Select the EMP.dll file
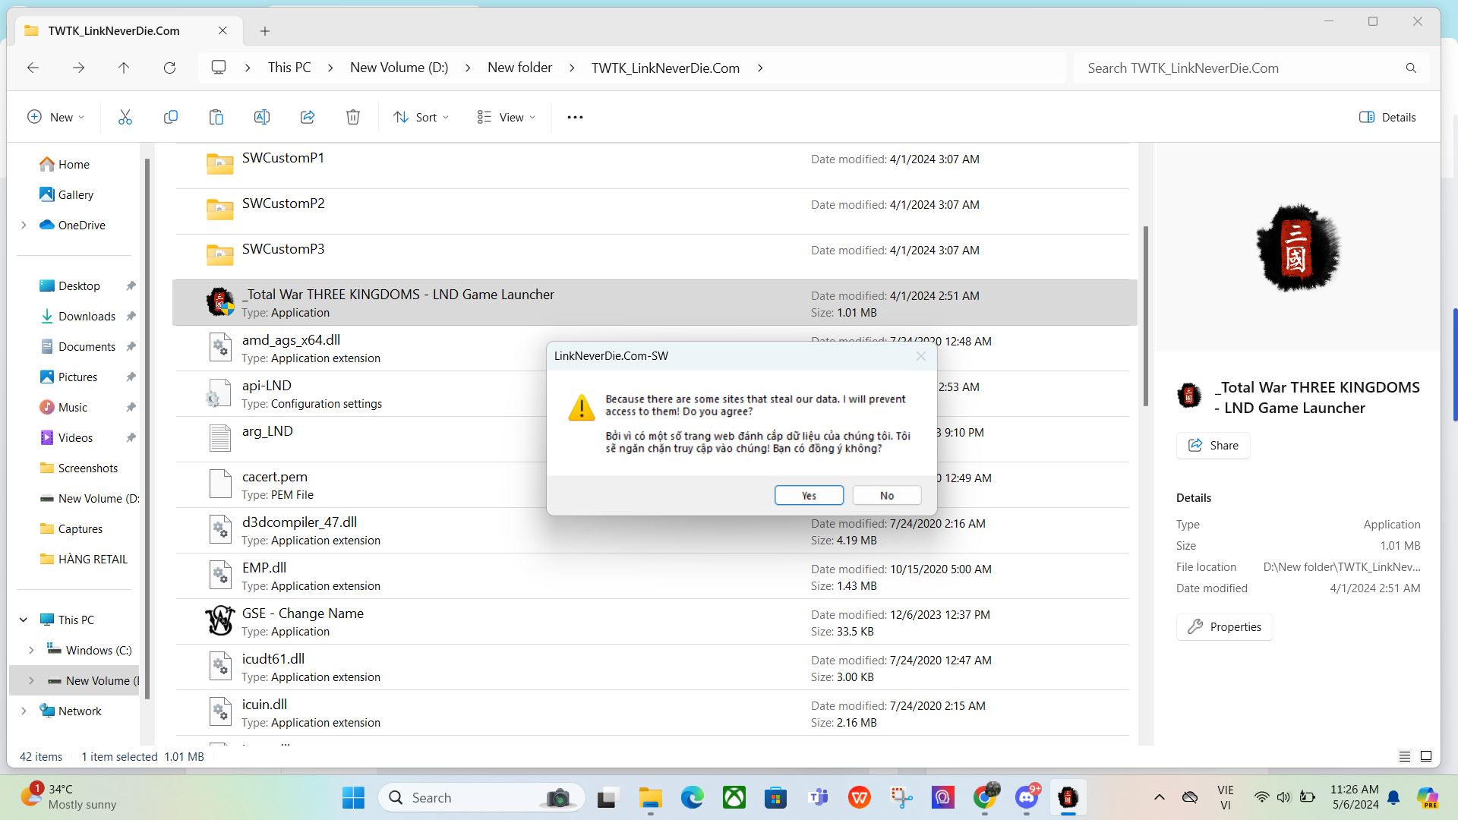Image resolution: width=1458 pixels, height=820 pixels. coord(653,576)
